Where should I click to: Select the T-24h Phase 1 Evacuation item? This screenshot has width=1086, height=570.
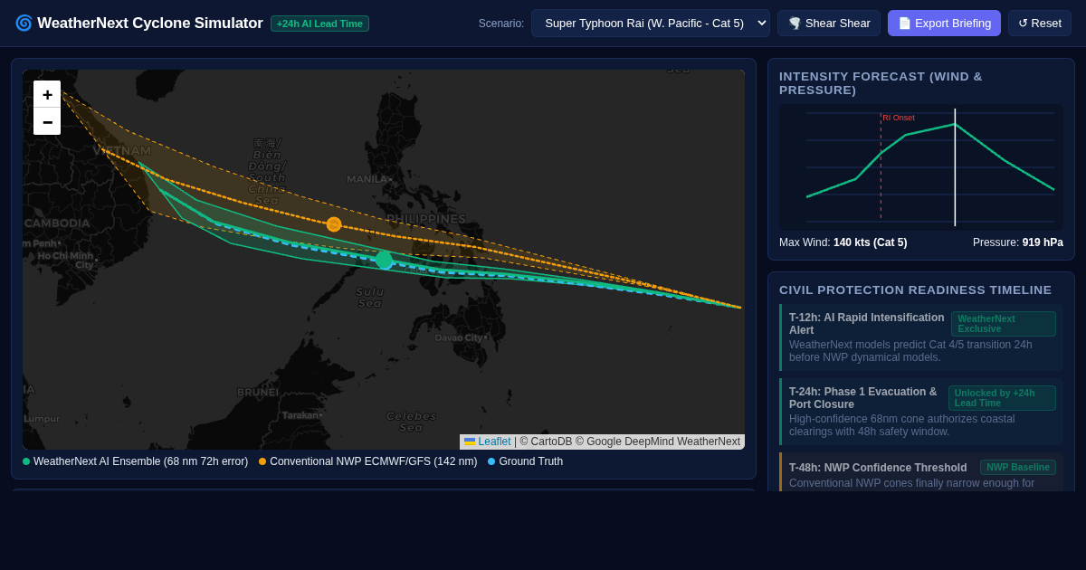tap(921, 412)
